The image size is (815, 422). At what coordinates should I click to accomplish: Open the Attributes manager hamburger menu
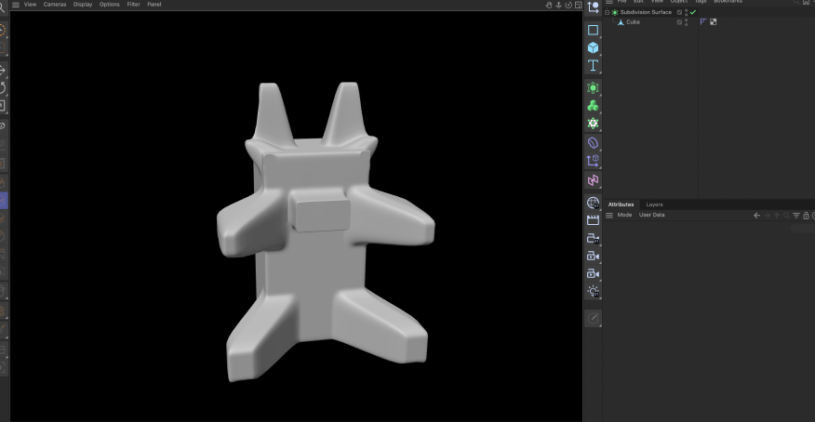click(x=609, y=216)
